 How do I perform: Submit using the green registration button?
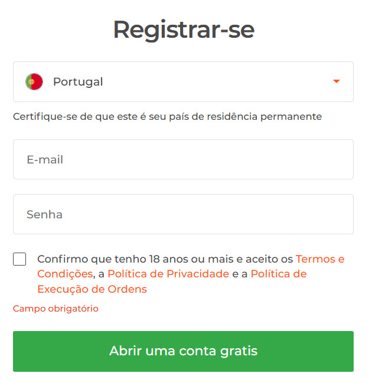click(x=183, y=351)
